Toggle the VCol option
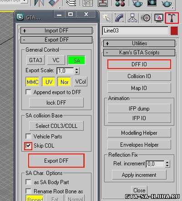 81,82
